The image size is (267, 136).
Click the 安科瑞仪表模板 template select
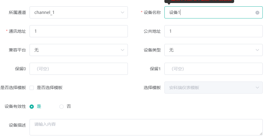pyautogui.click(x=213, y=88)
